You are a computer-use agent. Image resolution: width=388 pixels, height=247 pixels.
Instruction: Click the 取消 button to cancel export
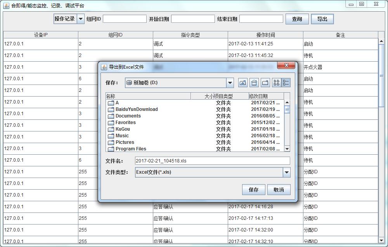pyautogui.click(x=279, y=189)
